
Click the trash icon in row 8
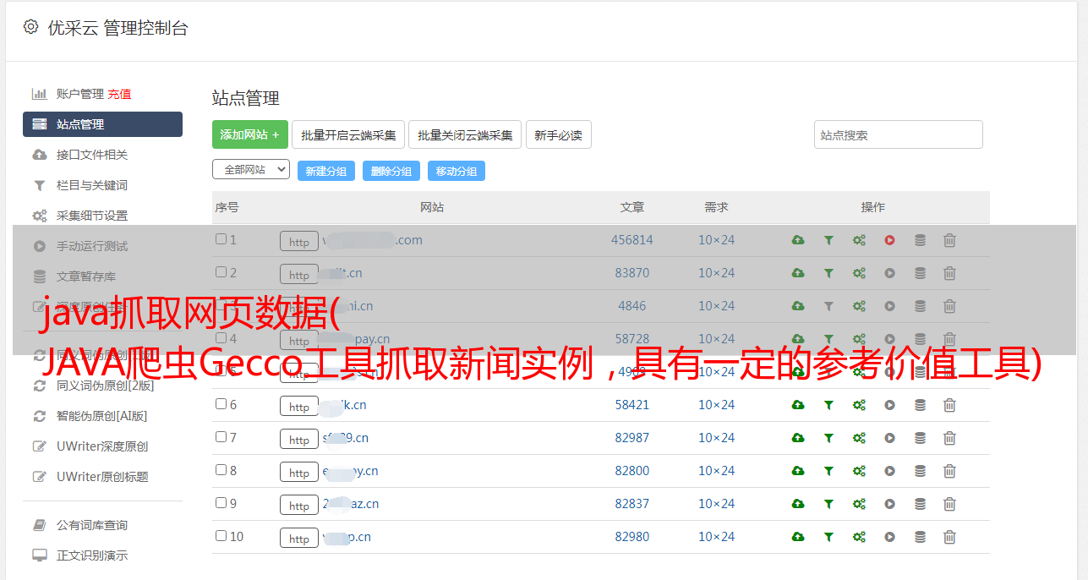949,471
